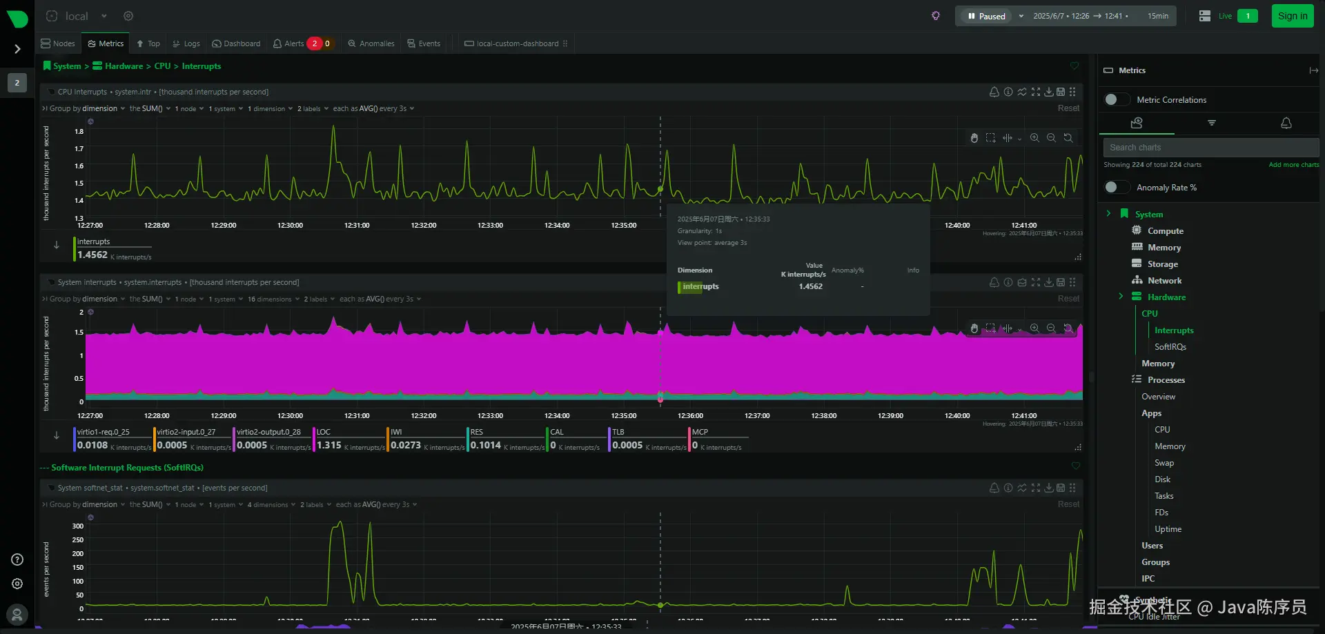Follow the 'Add more charts' link
The height and width of the screenshot is (634, 1325).
point(1293,165)
